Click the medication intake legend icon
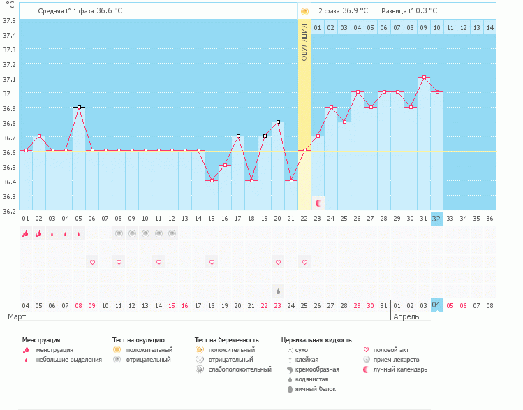The height and width of the screenshot is (410, 523). pos(367,360)
